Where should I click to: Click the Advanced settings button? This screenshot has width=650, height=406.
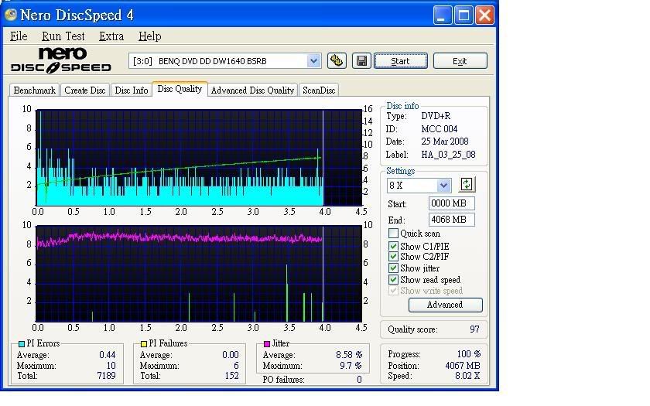click(x=445, y=305)
